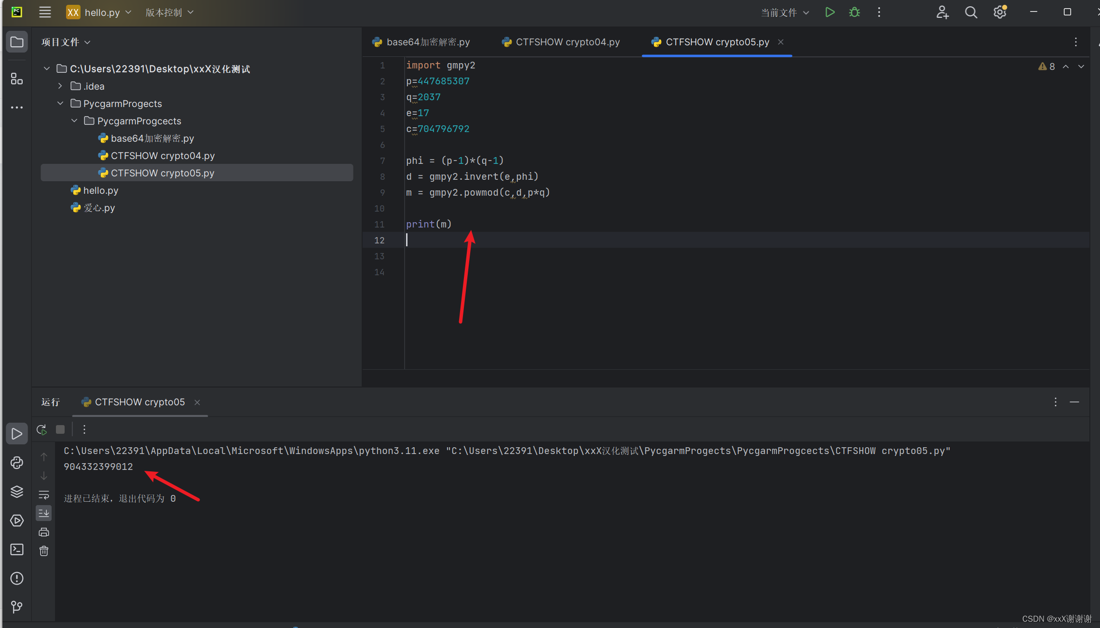Toggle scroll-to-end in the console
The image size is (1100, 628).
(43, 513)
